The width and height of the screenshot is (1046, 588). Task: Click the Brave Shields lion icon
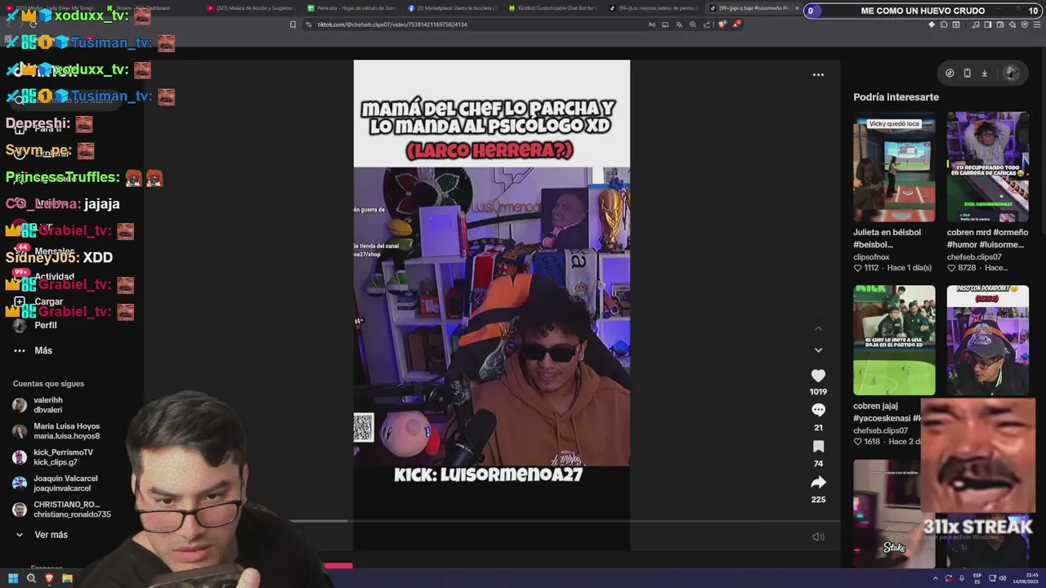tap(722, 24)
